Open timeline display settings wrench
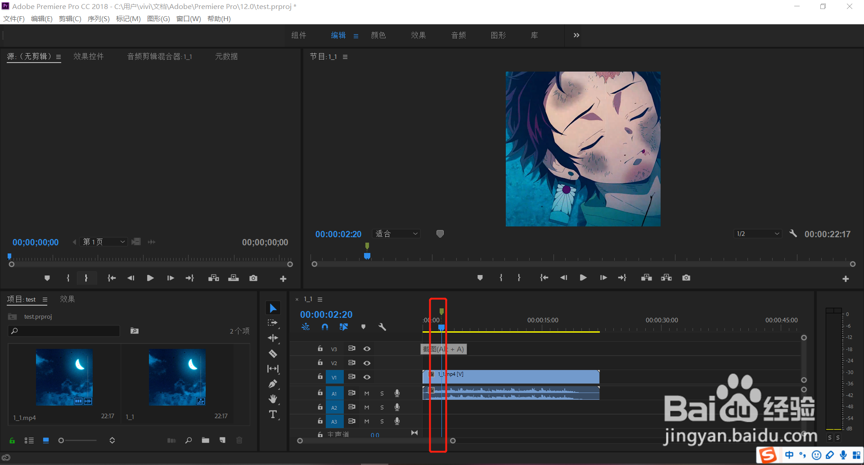The width and height of the screenshot is (864, 465). [382, 327]
